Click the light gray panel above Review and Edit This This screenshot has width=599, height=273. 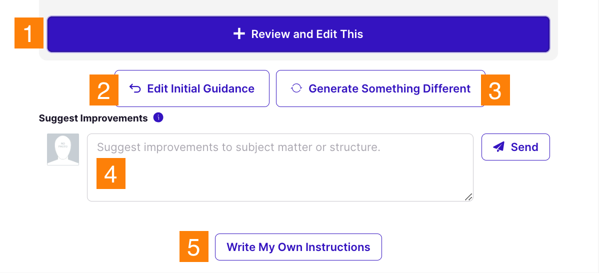click(x=298, y=7)
